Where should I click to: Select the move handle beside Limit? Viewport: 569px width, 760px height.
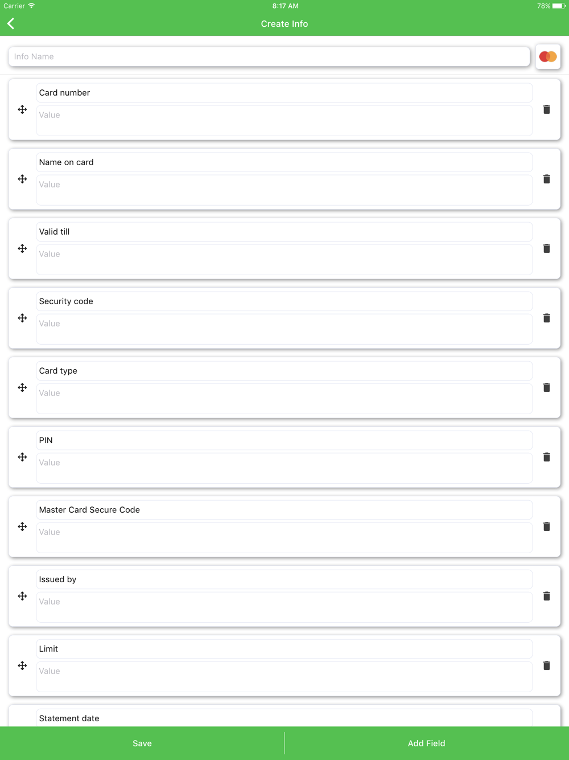tap(22, 665)
